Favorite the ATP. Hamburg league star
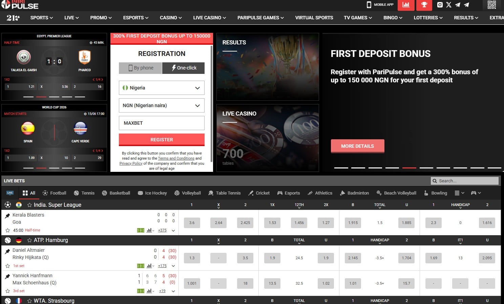This screenshot has width=504, height=304. click(29, 240)
